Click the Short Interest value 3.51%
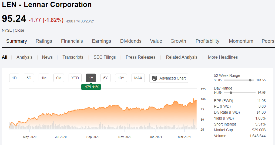This screenshot has width=275, height=145. tap(260, 124)
